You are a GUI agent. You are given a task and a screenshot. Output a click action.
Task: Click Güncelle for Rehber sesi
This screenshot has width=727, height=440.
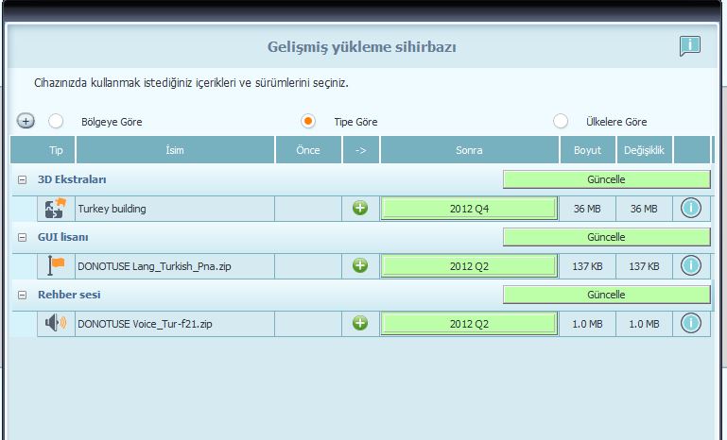point(606,294)
